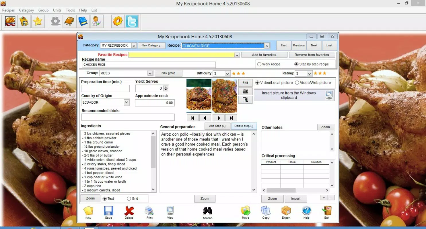426x229 pixels.
Task: Delete the recipe with red X icon
Action: click(129, 213)
